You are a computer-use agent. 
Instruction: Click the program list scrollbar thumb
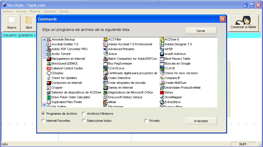coord(44,50)
